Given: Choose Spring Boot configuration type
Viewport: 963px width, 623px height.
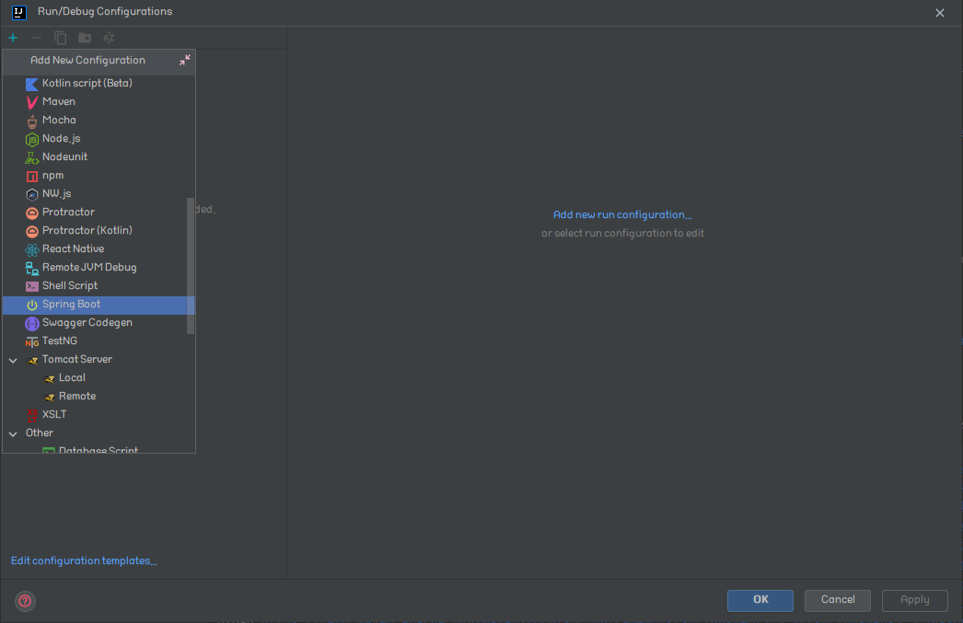Looking at the screenshot, I should (99, 305).
